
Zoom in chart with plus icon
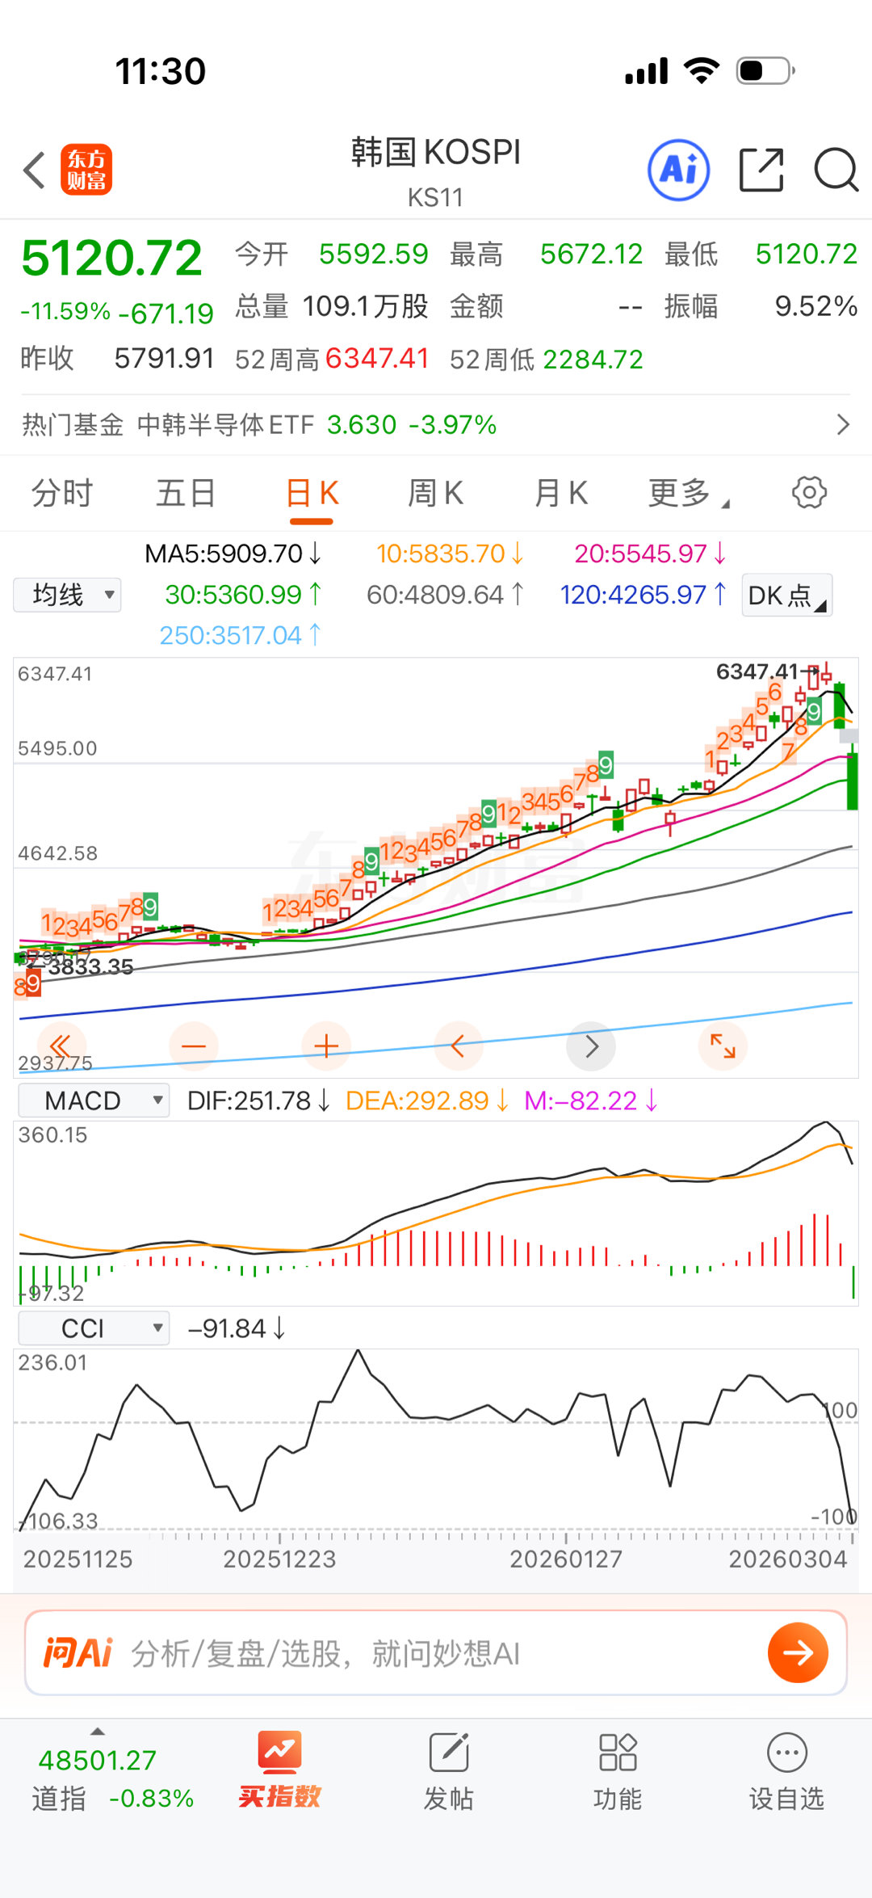point(326,1046)
